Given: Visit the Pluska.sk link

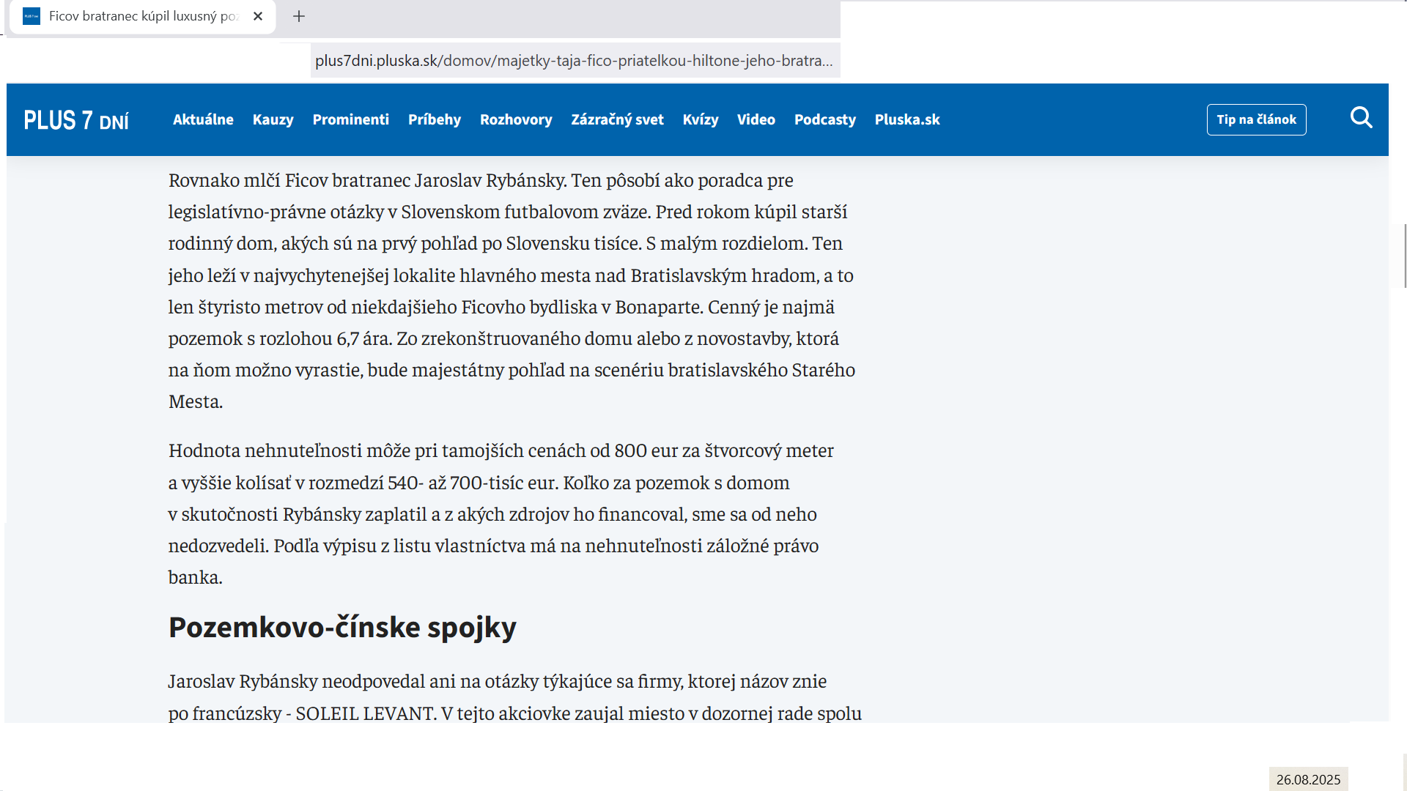Looking at the screenshot, I should tap(907, 119).
